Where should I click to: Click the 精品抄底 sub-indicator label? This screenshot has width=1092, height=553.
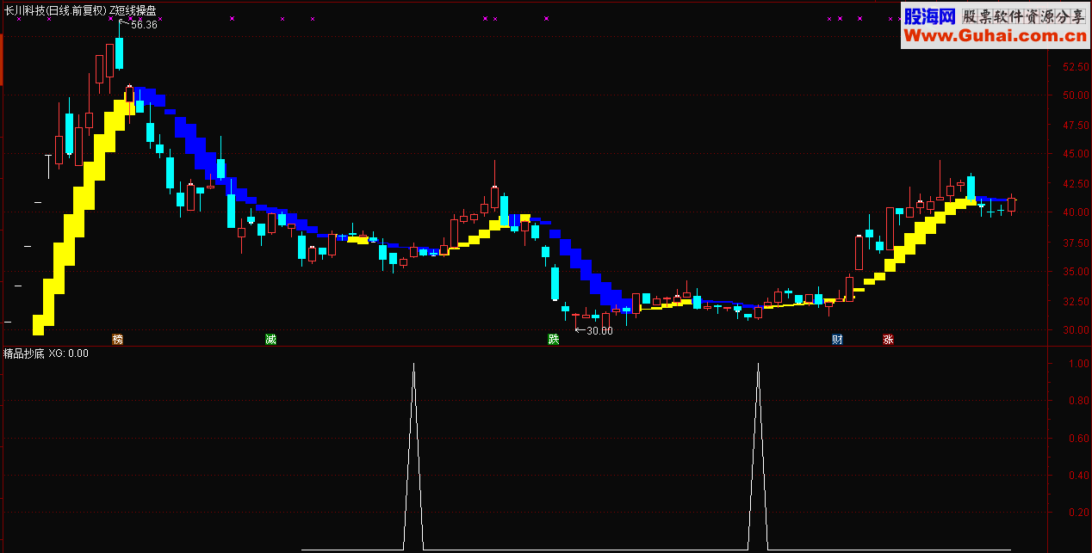coord(24,353)
